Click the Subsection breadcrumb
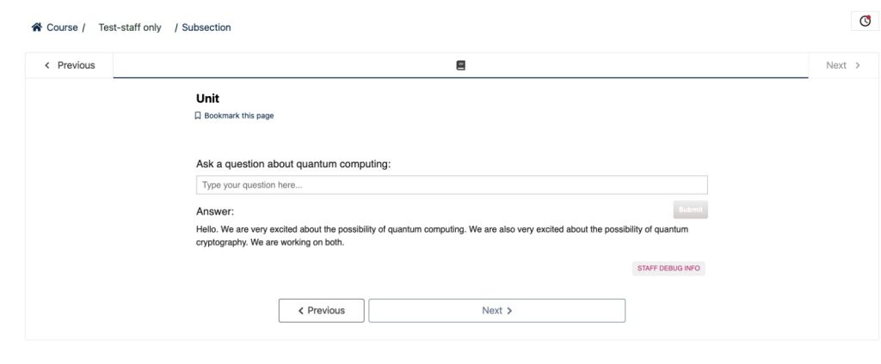Viewport: 881px width, 364px height. coord(206,27)
